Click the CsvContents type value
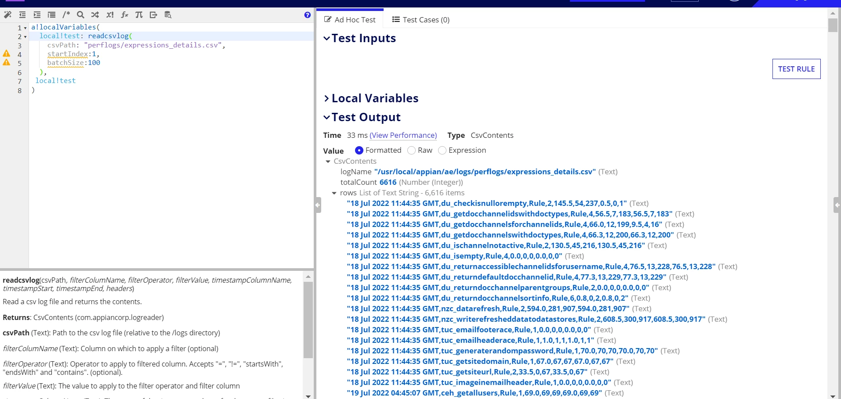The image size is (841, 399). pos(492,136)
